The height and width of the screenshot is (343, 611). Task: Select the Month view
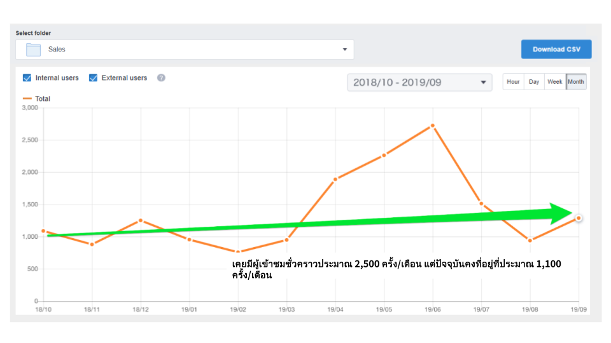tap(576, 82)
